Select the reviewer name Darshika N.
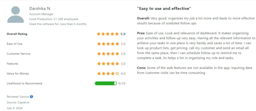The image size is (256, 111). pyautogui.click(x=40, y=9)
